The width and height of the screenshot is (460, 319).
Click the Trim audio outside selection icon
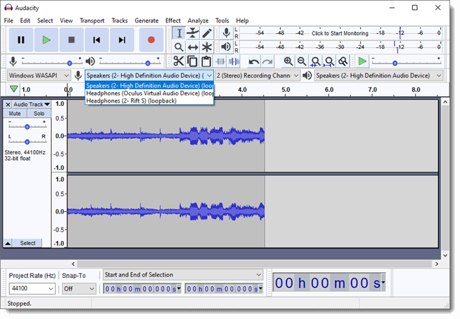(220, 62)
